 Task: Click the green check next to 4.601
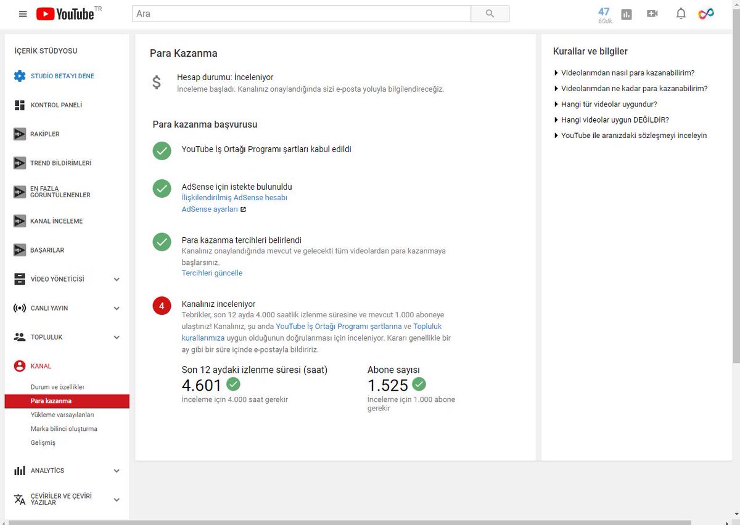(233, 385)
